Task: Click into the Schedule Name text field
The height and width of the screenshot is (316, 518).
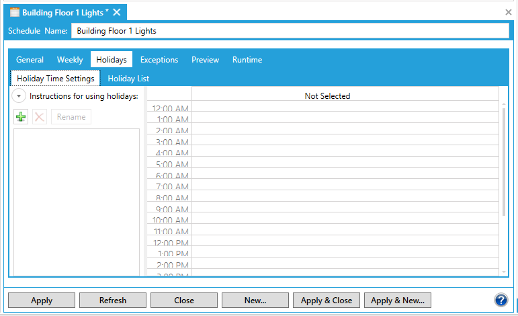Action: (290, 31)
